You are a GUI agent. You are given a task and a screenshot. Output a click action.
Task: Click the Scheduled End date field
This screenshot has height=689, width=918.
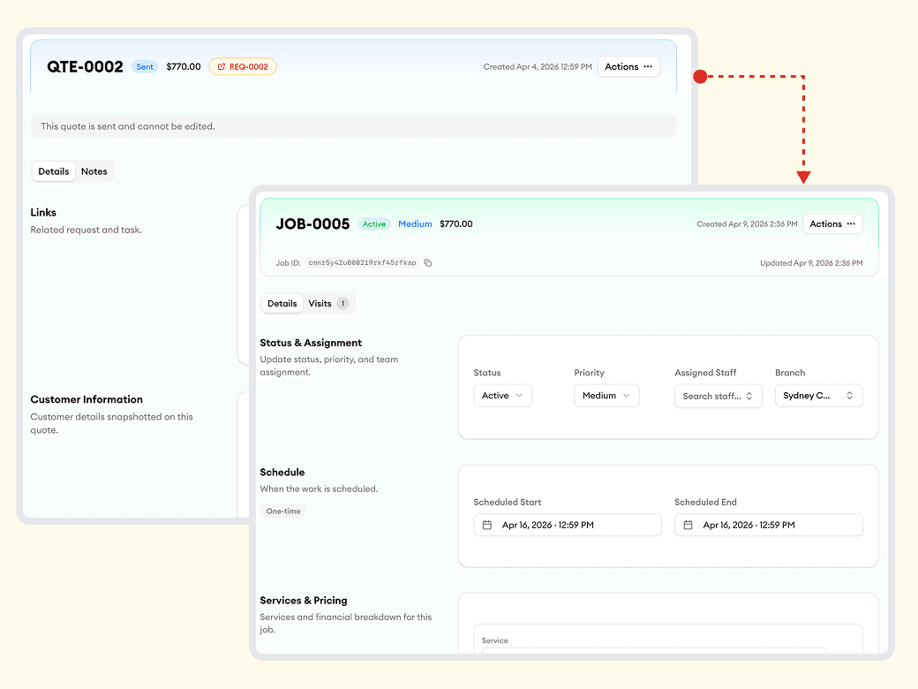coord(768,525)
